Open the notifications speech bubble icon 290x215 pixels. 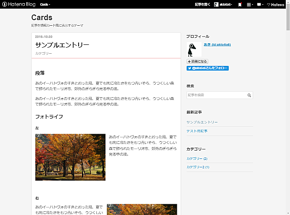[x=259, y=5]
